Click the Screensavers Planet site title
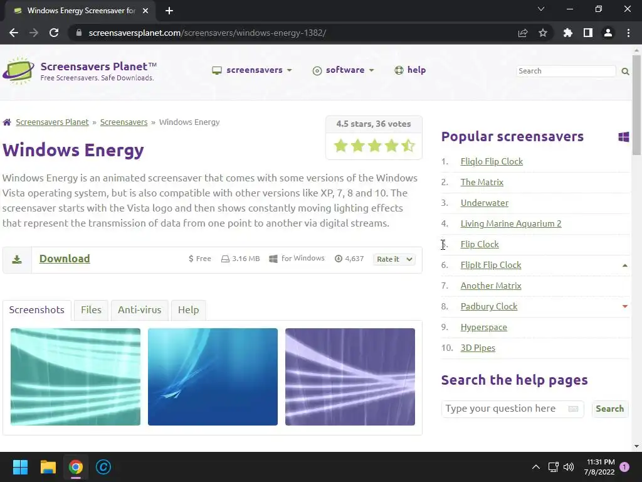Image resolution: width=642 pixels, height=482 pixels. click(x=98, y=67)
